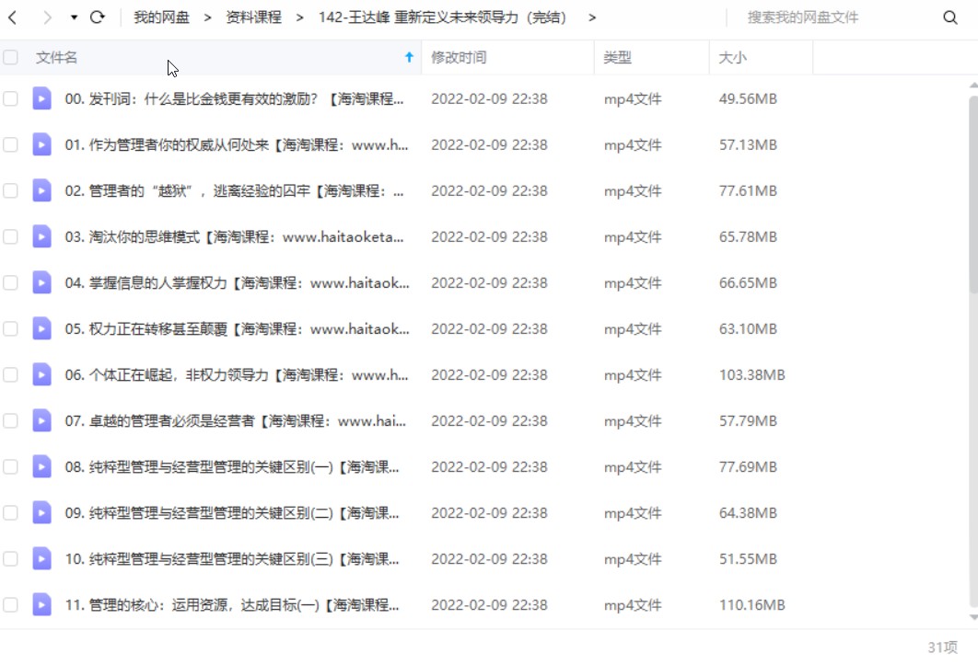
Task: Click video icon of 03. 淘汰你的思维模式
Action: click(41, 236)
